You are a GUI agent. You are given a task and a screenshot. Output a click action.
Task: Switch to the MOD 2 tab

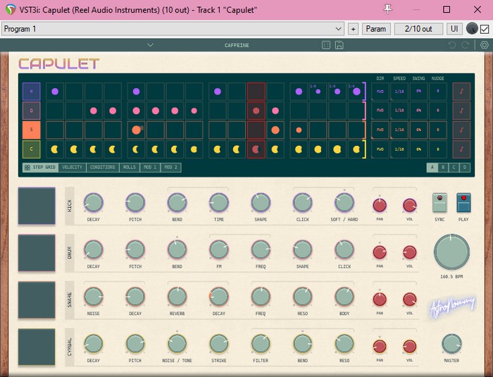click(x=170, y=168)
